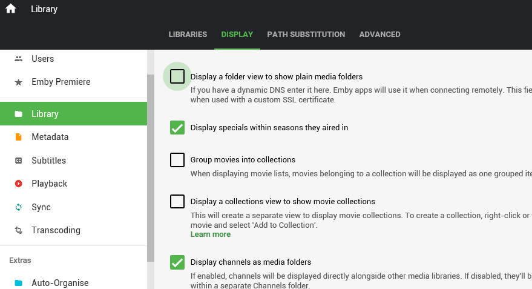Uncheck Display specials within seasons

coord(177,128)
